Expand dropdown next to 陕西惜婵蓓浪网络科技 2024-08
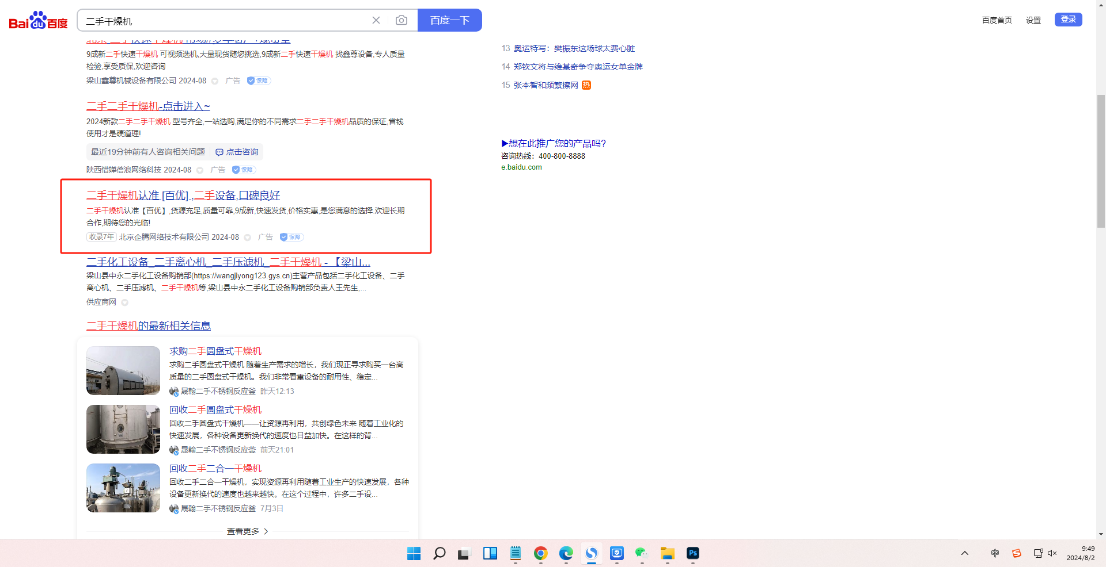Viewport: 1106px width, 567px height. (x=200, y=170)
